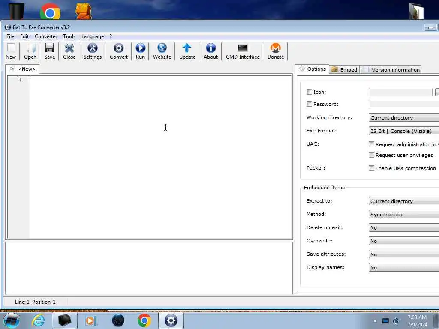This screenshot has height=329, width=439.
Task: Click the output log pane below editor
Action: [149, 268]
